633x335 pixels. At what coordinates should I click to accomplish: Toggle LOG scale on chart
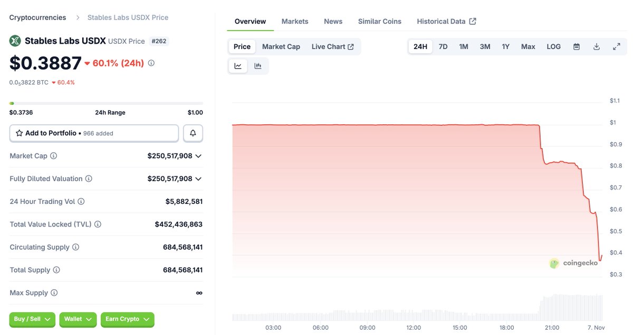pyautogui.click(x=553, y=46)
